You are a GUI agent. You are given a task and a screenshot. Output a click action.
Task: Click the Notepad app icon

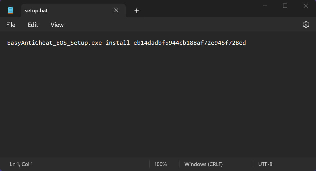[x=11, y=10]
